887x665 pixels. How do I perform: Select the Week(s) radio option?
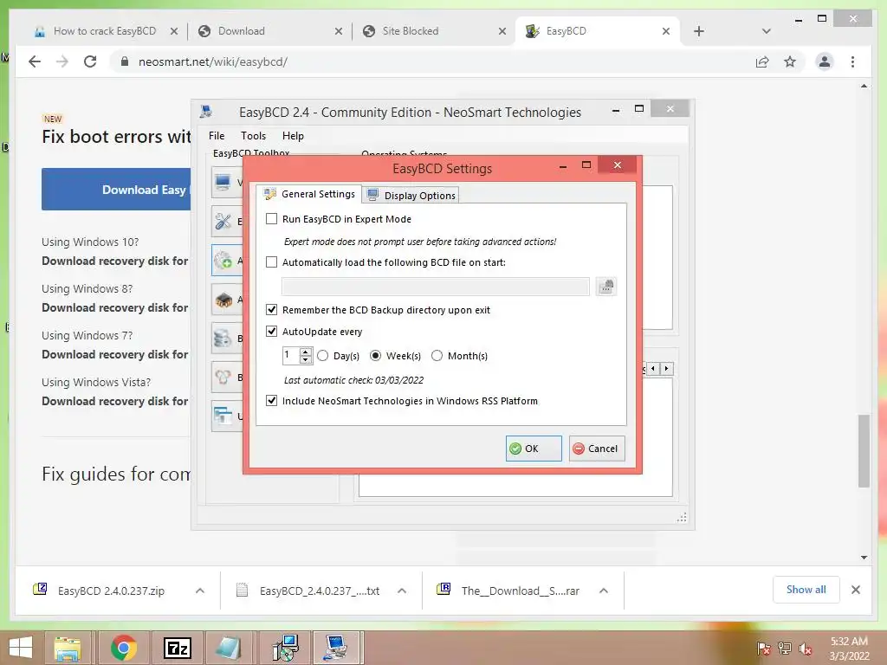[x=375, y=356]
